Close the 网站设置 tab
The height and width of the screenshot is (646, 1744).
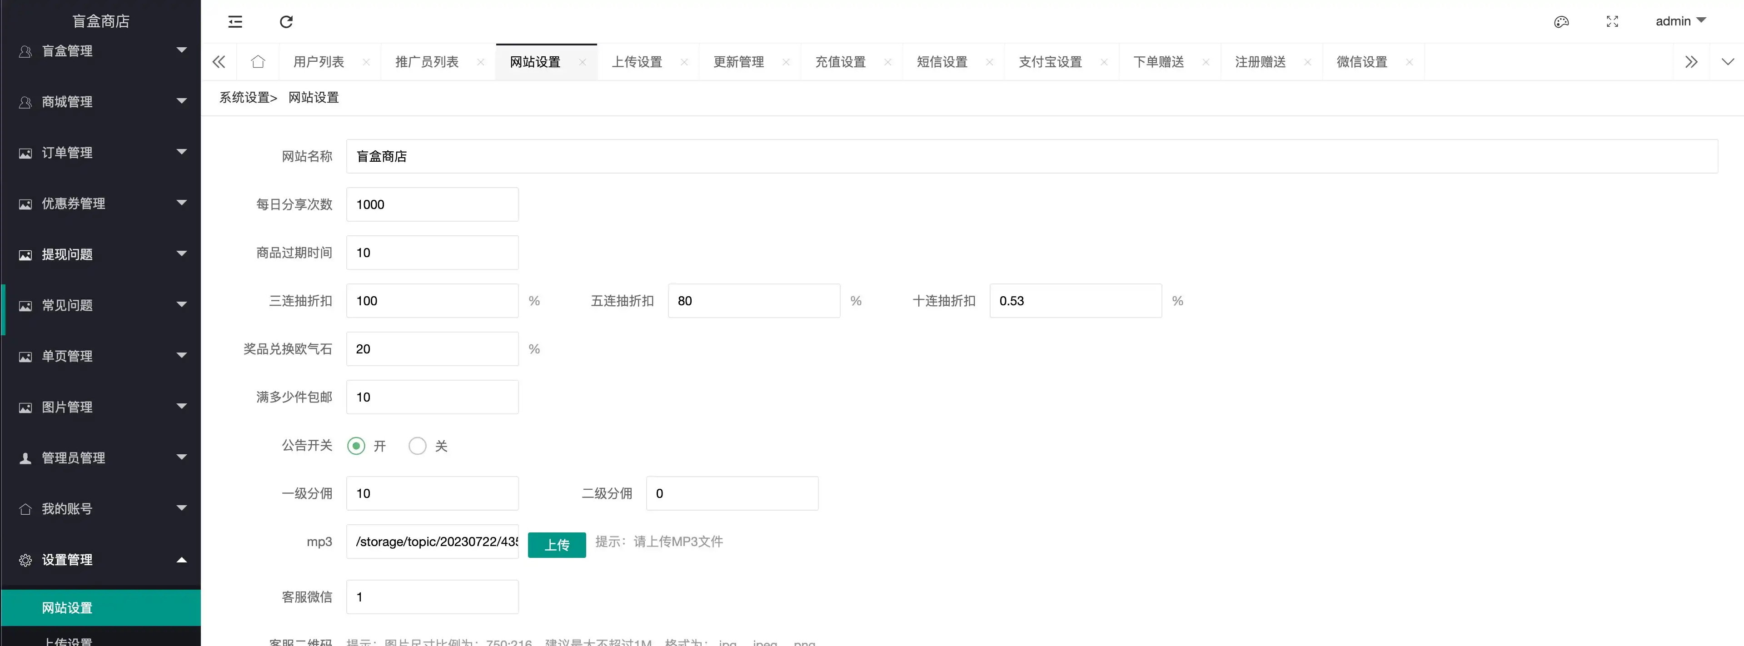[x=583, y=62]
